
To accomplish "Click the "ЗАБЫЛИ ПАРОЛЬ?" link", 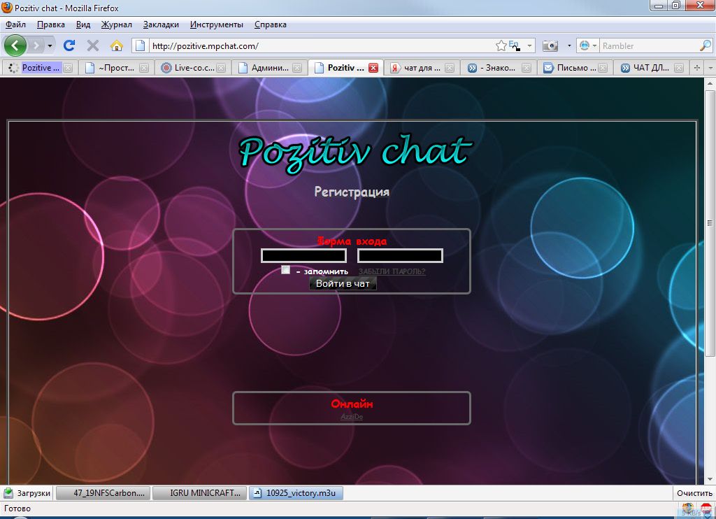I will (x=392, y=271).
